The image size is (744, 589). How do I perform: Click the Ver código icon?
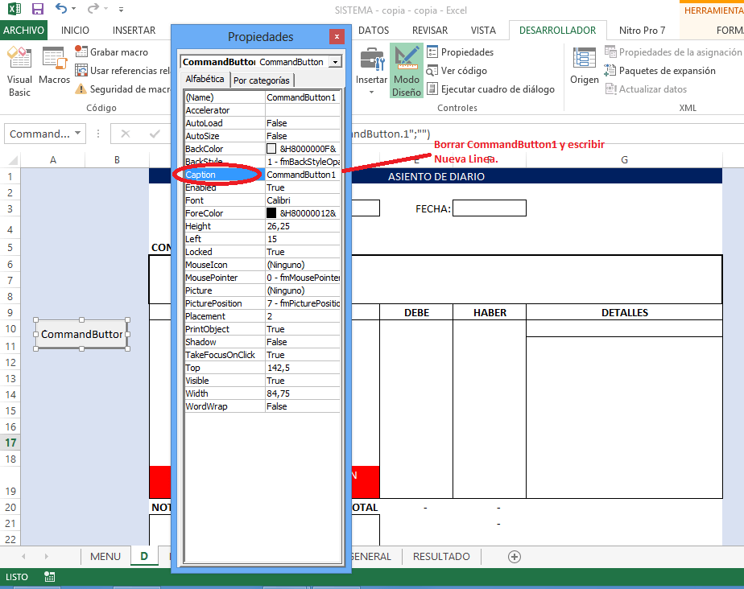point(432,71)
